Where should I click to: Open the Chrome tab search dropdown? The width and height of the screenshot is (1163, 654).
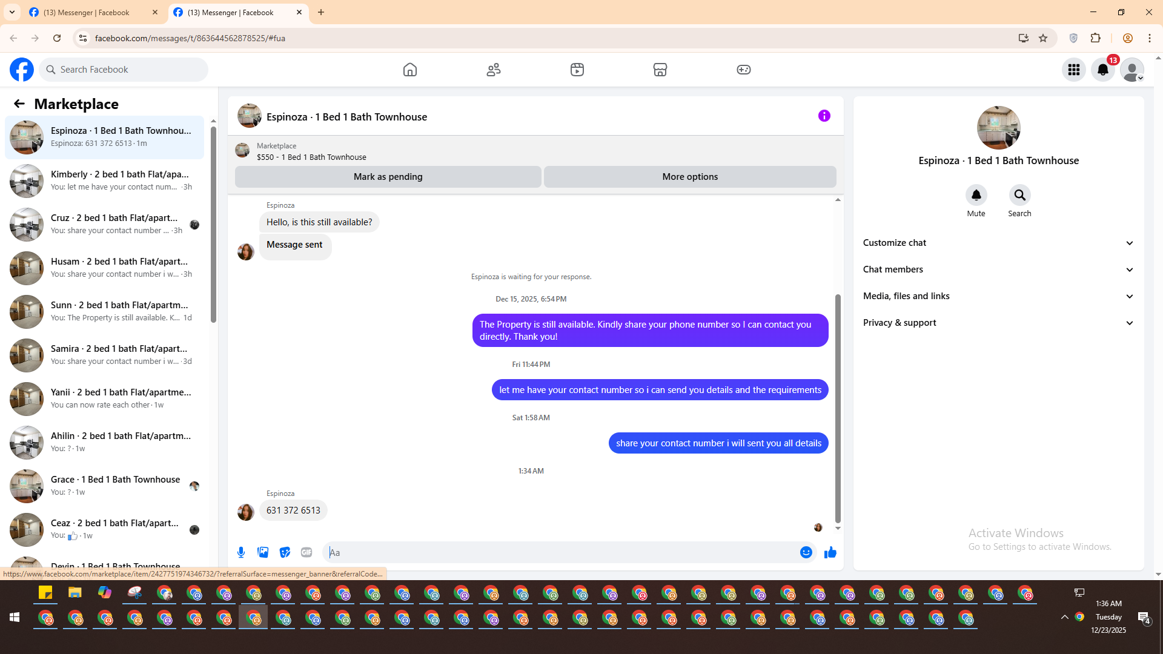[12, 12]
